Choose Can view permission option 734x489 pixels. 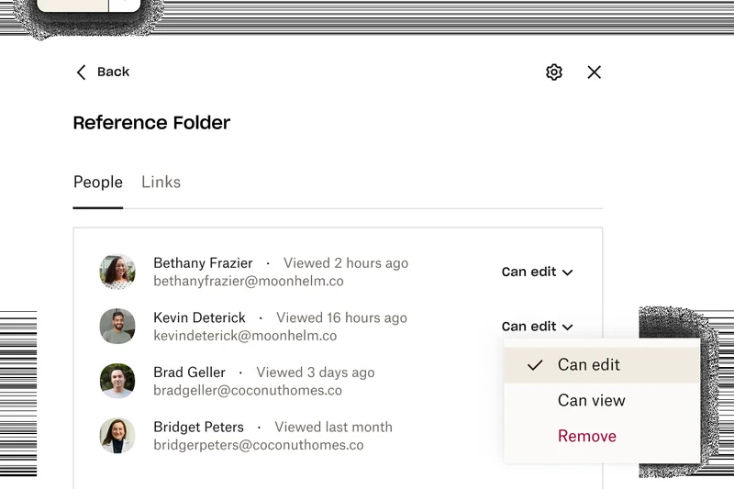(x=591, y=401)
